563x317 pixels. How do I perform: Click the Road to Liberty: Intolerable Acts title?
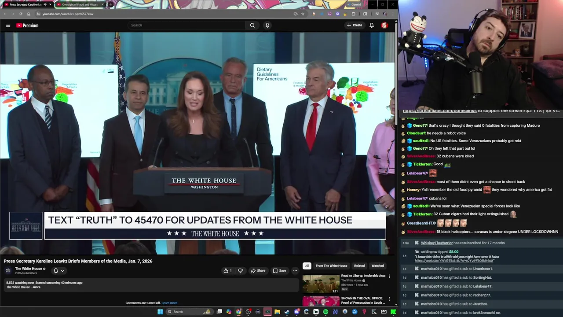point(363,276)
